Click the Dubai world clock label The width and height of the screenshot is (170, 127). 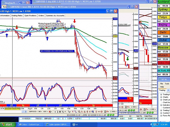click(163, 40)
